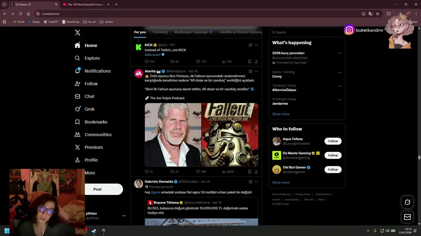
Task: Open options for 2026 burç yorumları trend
Action: pyautogui.click(x=339, y=53)
